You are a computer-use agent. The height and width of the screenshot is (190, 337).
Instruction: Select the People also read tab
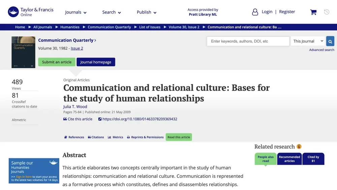pos(266,159)
